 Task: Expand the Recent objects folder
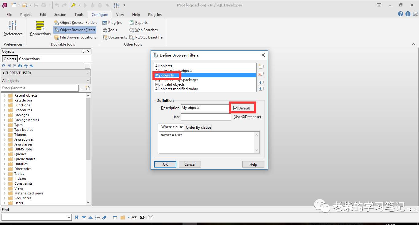click(x=4, y=95)
